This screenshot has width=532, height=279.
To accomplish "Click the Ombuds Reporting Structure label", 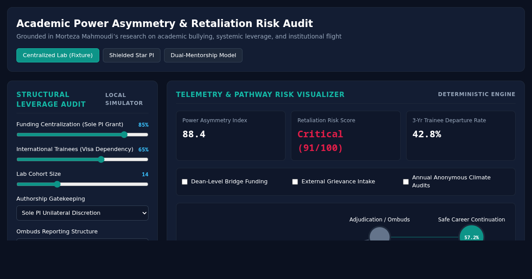I will click(x=57, y=232).
